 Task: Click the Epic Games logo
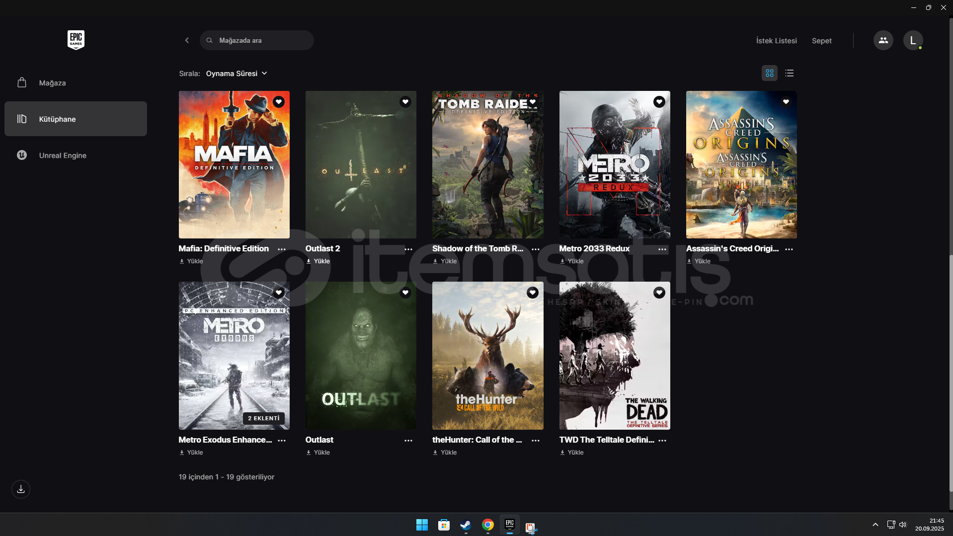76,40
